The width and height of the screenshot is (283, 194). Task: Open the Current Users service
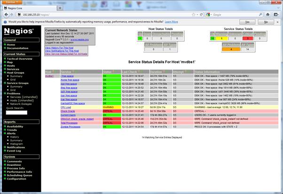[x=68, y=115]
